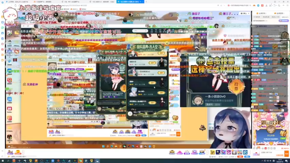
Task: Select the golden crown gift in the gift bar
Action: tap(172, 152)
